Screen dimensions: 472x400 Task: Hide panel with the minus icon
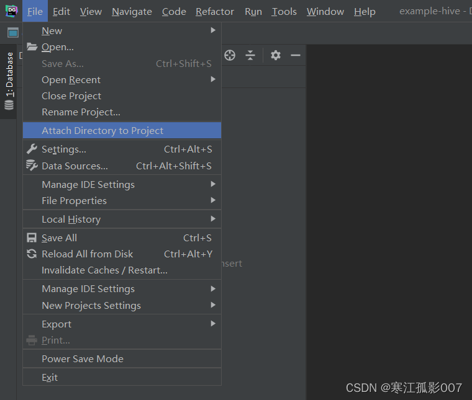pyautogui.click(x=295, y=55)
